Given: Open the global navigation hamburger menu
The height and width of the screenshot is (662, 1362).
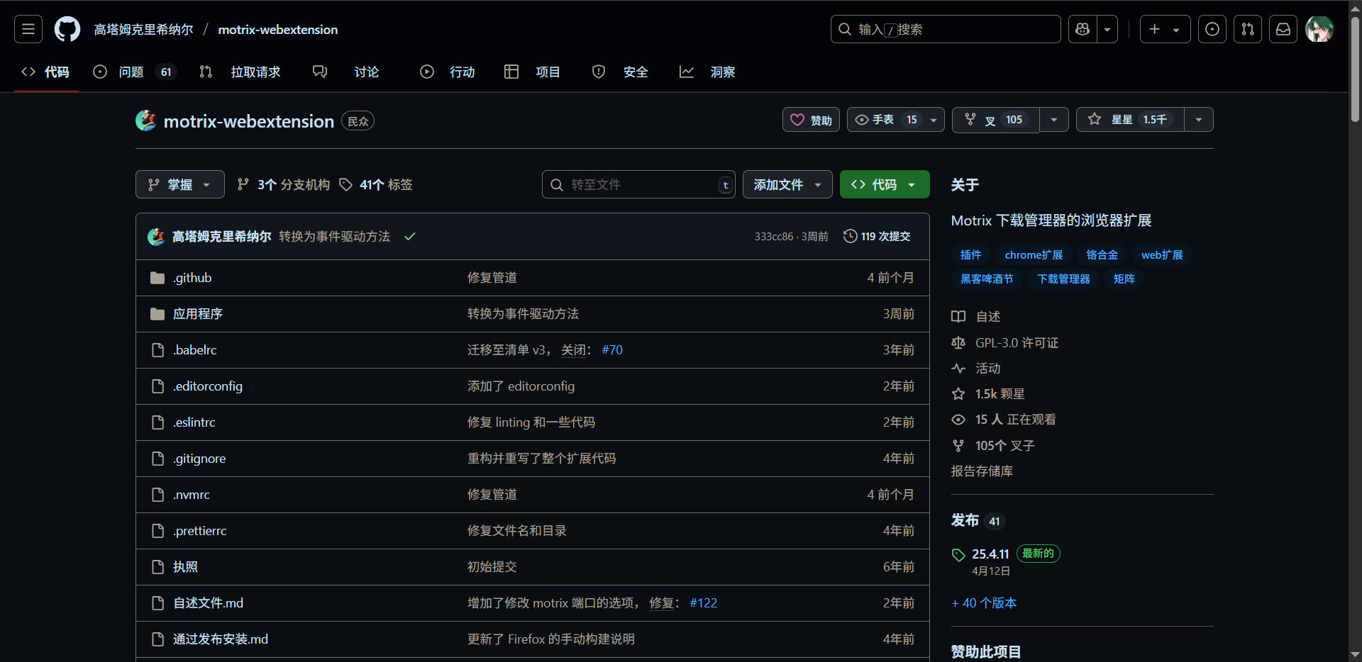Looking at the screenshot, I should [27, 29].
